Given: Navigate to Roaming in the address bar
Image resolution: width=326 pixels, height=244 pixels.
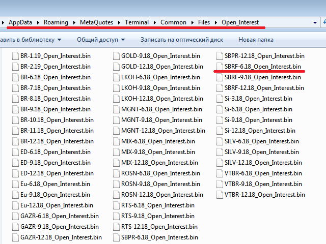Looking at the screenshot, I should 56,22.
